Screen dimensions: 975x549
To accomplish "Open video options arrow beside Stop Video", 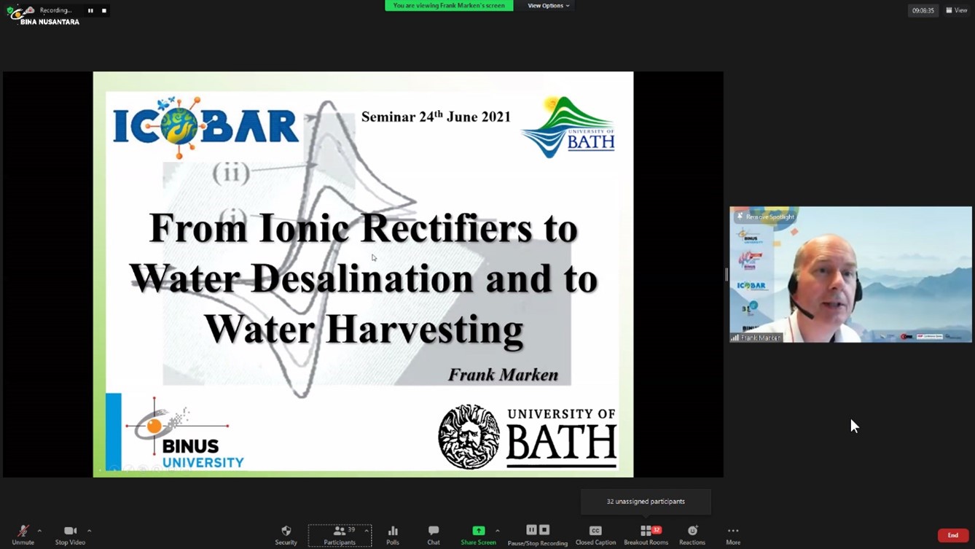I will click(x=89, y=531).
